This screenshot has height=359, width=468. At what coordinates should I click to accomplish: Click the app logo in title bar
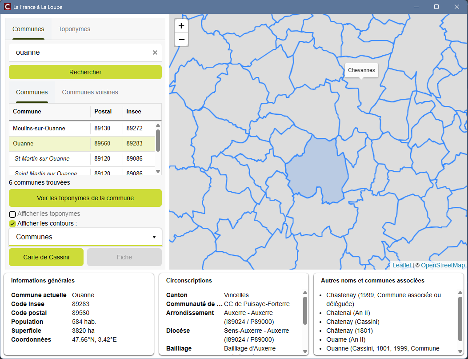click(7, 7)
